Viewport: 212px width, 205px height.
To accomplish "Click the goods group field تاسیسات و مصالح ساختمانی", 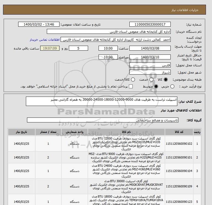I will tap(103, 120).
